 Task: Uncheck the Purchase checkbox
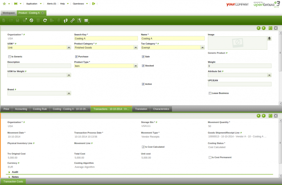76,57
